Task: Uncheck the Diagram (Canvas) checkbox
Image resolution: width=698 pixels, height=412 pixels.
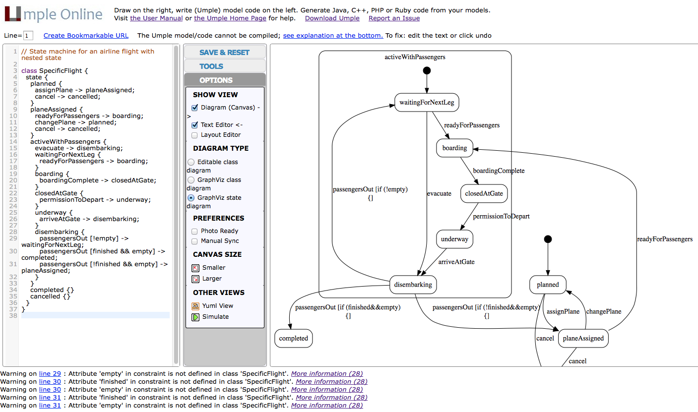Action: pyautogui.click(x=194, y=108)
